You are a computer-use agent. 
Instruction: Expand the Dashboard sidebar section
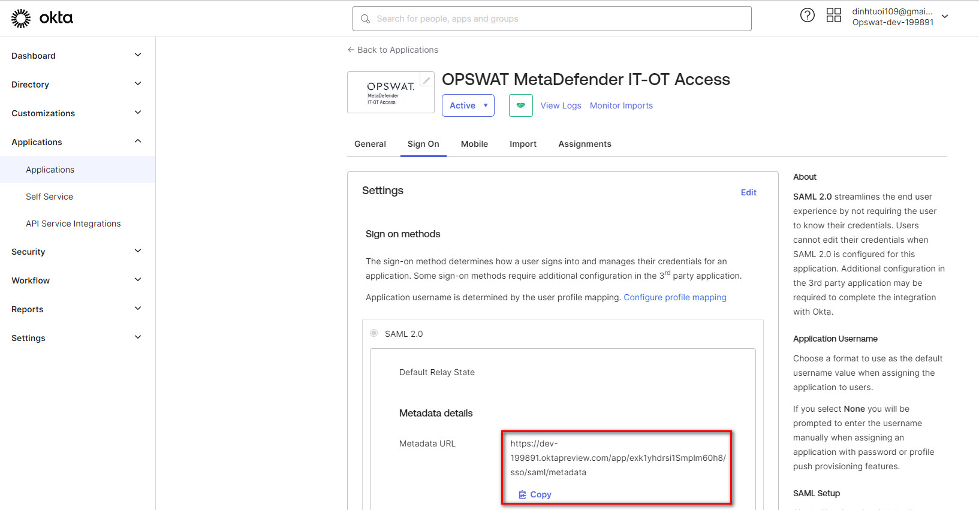click(137, 55)
